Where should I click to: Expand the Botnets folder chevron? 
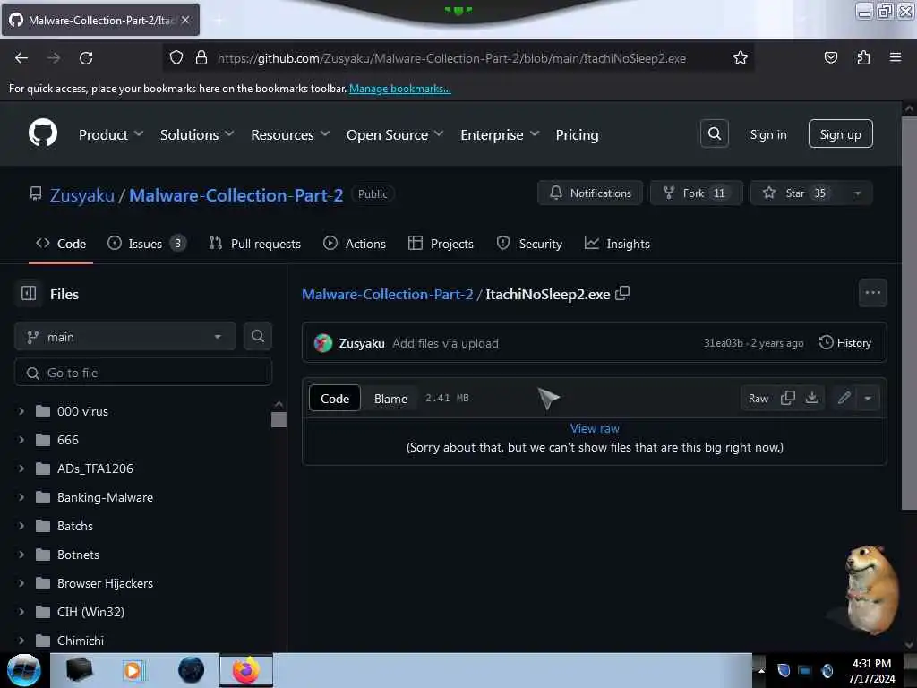pos(21,555)
